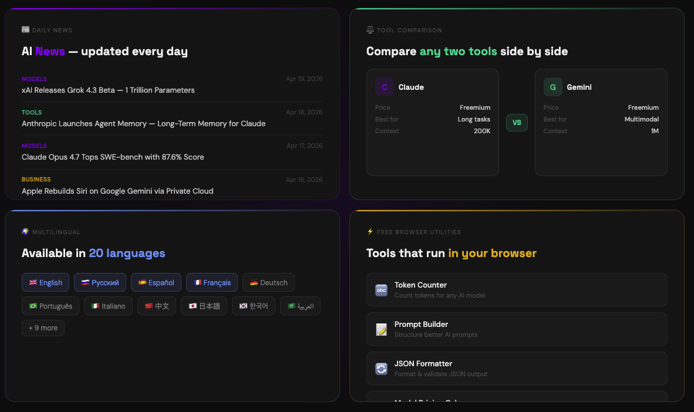Click the French flag on Français

tap(197, 282)
